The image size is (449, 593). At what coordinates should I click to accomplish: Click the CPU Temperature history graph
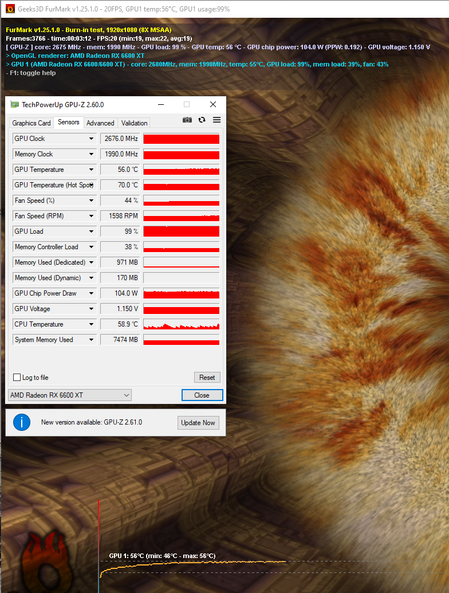click(182, 324)
